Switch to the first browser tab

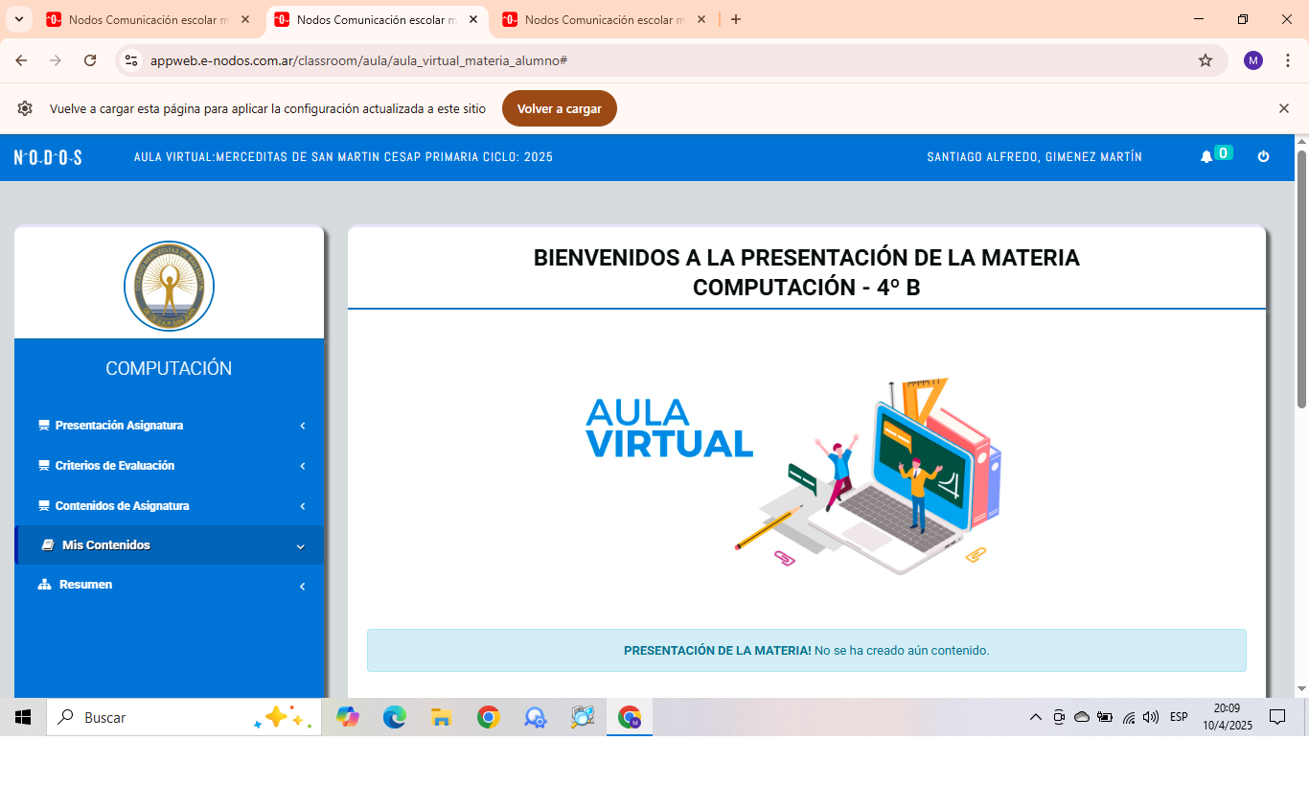[144, 19]
